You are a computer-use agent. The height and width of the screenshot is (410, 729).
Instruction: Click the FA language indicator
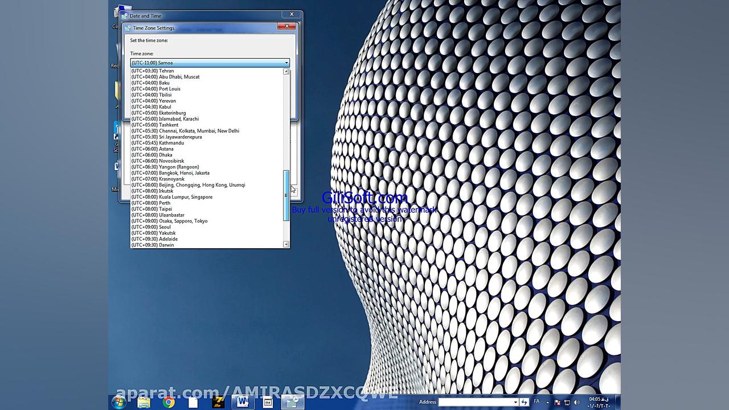[536, 402]
